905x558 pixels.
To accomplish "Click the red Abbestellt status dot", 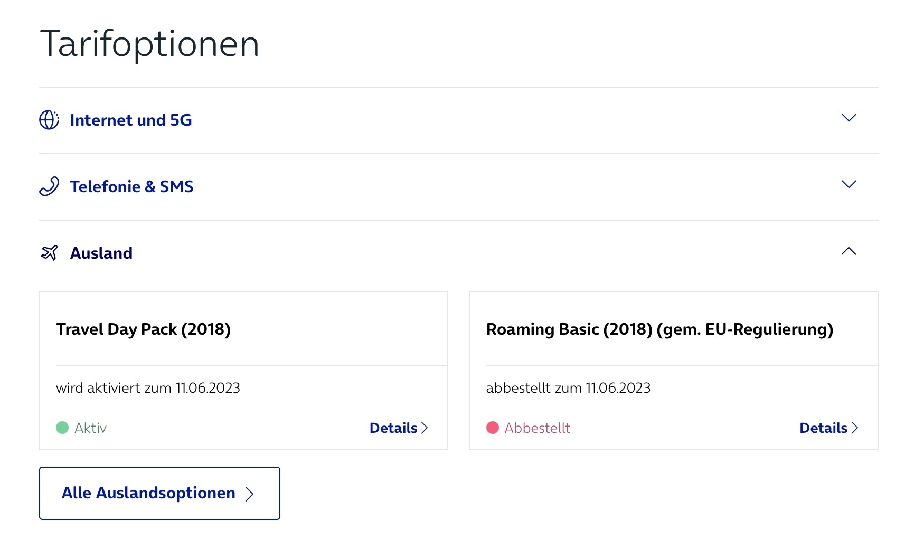I will click(x=493, y=428).
